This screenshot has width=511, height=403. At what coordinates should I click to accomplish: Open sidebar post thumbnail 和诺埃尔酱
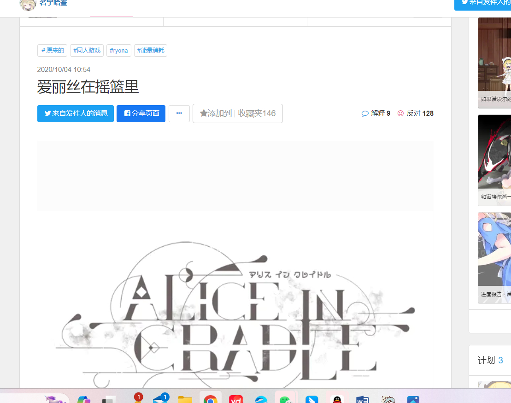tap(494, 160)
